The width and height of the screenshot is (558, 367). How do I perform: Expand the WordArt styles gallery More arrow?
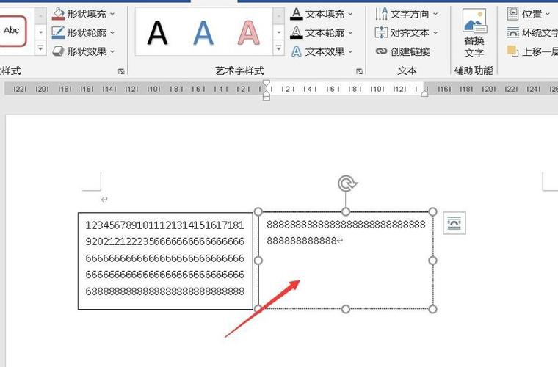coord(278,48)
